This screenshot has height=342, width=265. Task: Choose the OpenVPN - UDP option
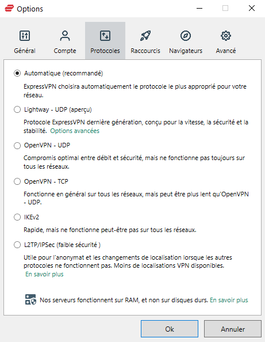17,145
